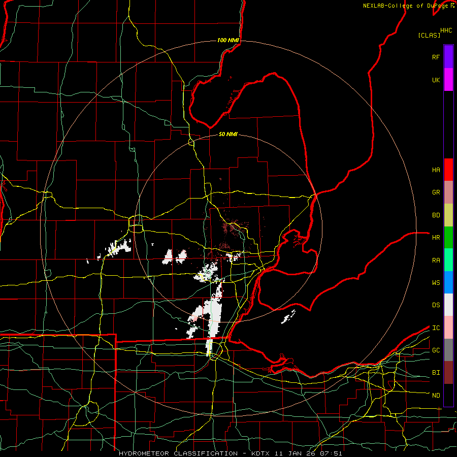Click the 'KDTX' radar site identifier

click(x=261, y=453)
